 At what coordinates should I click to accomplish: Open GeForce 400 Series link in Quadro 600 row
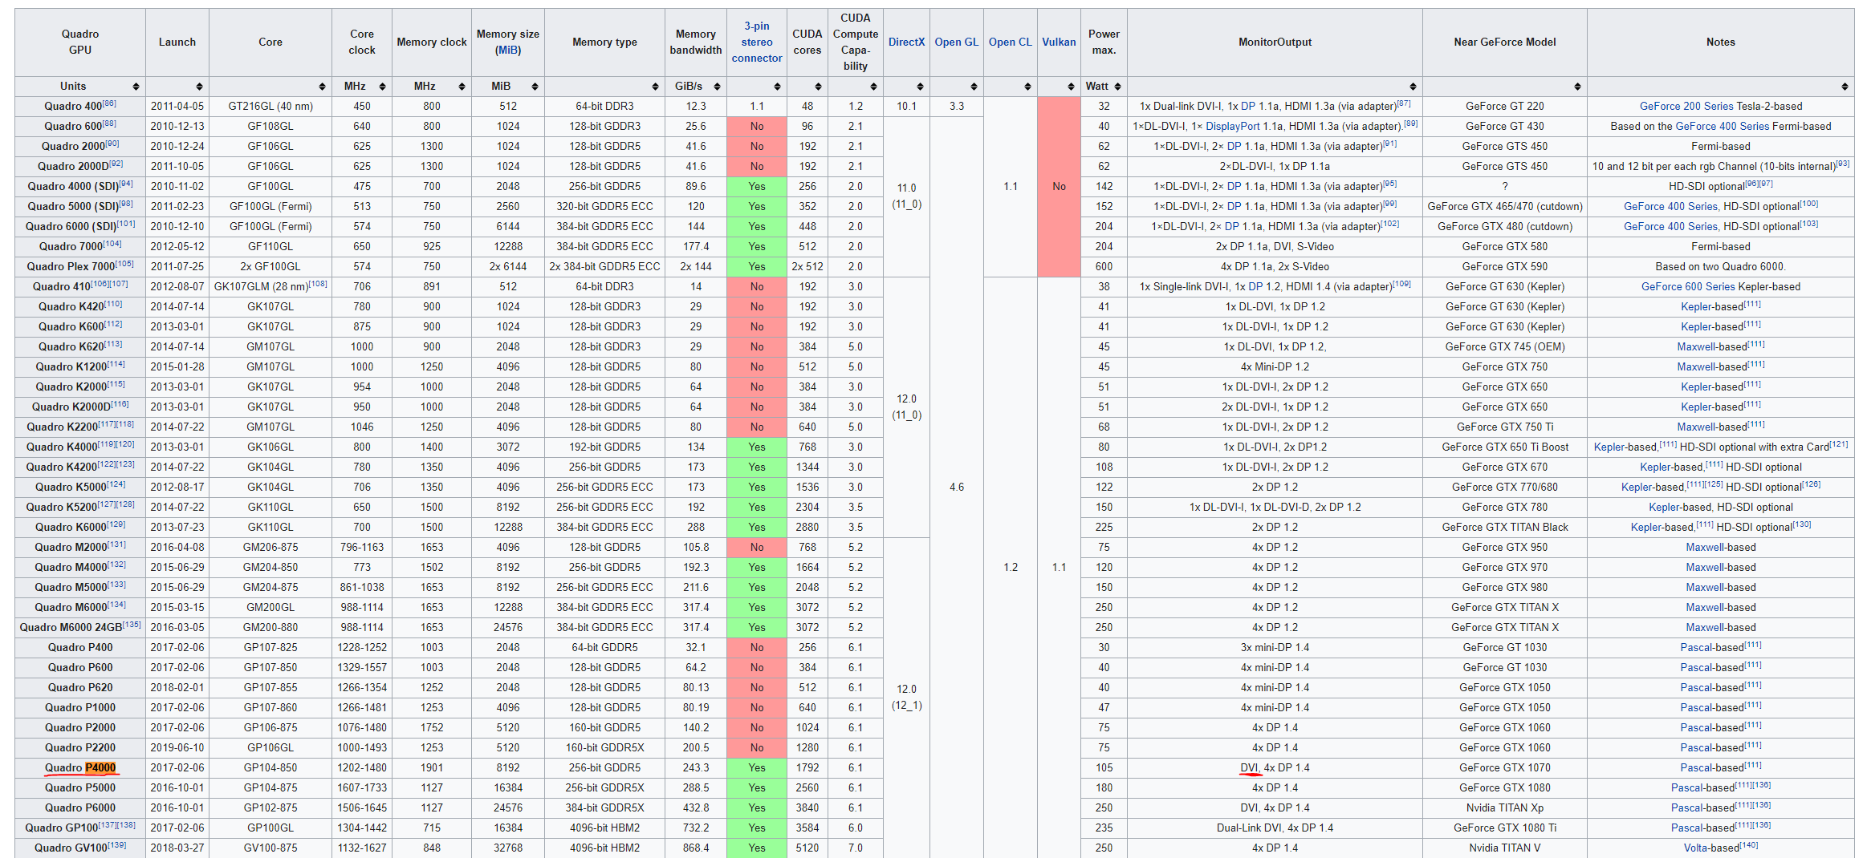tap(1723, 127)
